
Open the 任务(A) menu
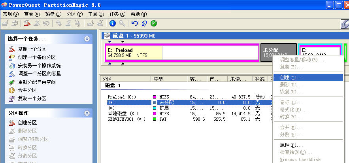[117, 14]
